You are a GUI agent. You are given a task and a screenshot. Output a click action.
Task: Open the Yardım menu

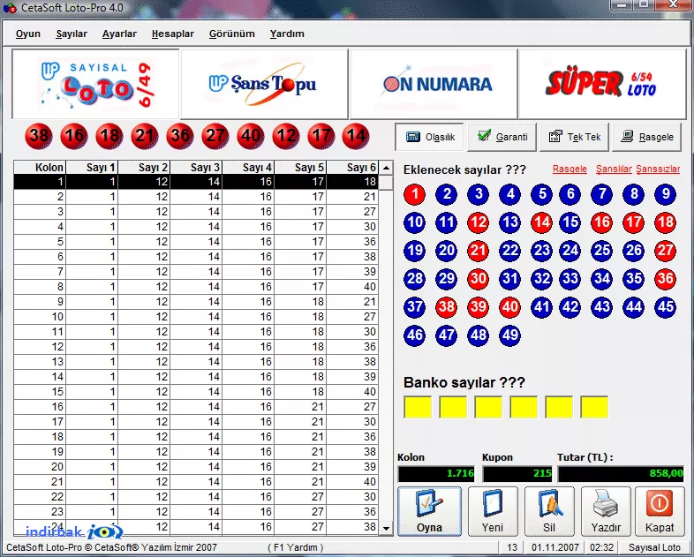coord(287,34)
